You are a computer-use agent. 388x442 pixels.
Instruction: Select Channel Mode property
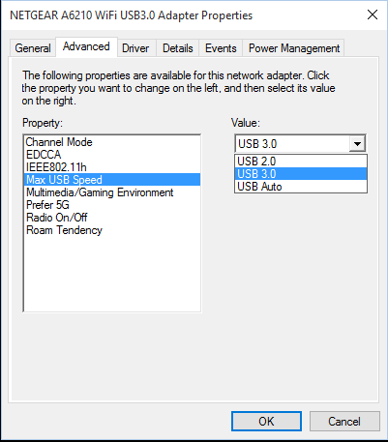112,142
